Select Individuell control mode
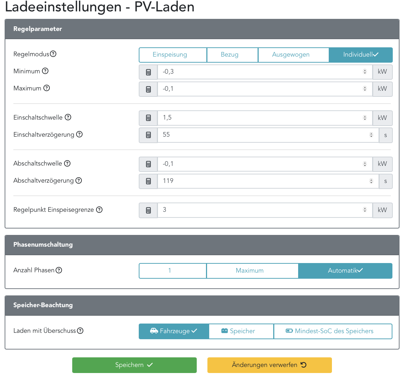This screenshot has height=378, width=407. tap(360, 55)
